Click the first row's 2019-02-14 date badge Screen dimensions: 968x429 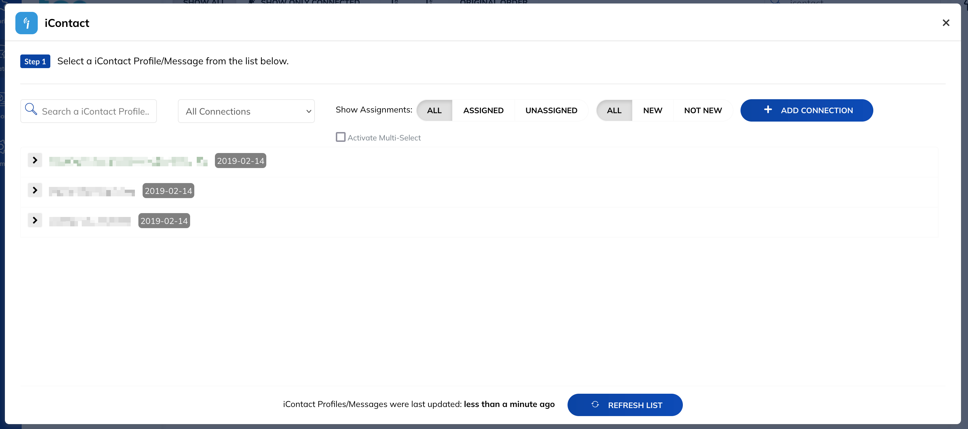tap(240, 161)
